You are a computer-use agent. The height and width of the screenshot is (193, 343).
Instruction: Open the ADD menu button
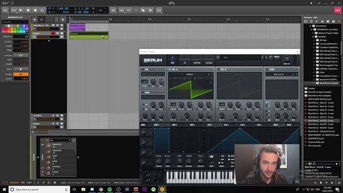click(113, 10)
